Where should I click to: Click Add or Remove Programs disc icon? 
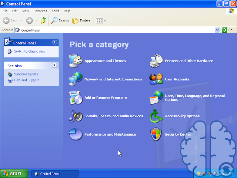[x=76, y=98]
